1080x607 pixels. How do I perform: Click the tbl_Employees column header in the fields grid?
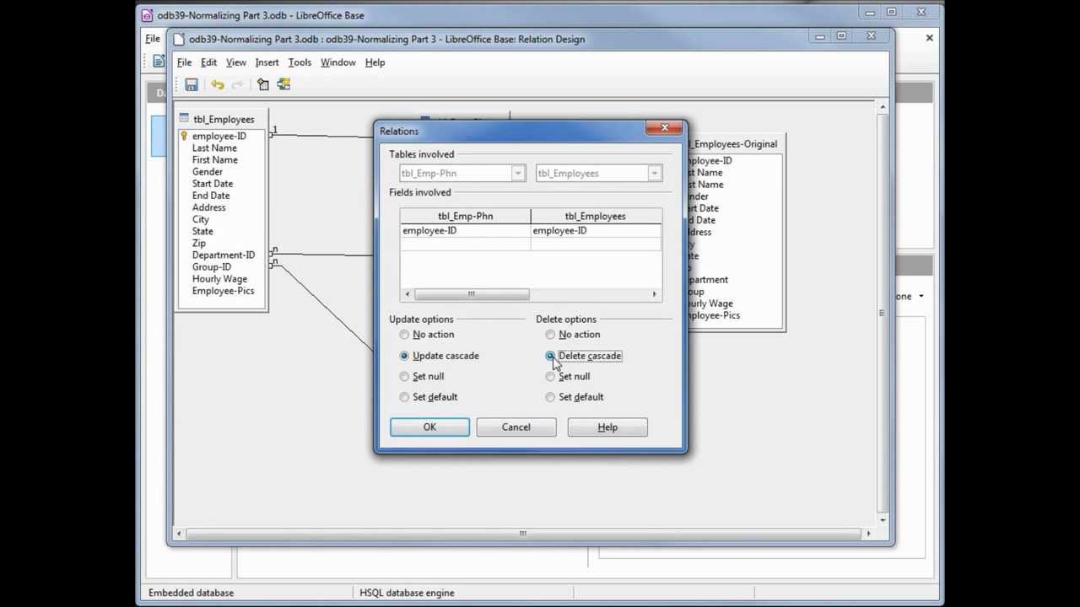596,217
